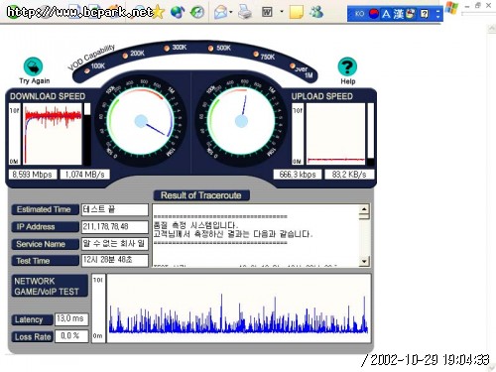Viewport: 496px width, 372px height.
Task: Click the 666,3 kbps upload value
Action: tap(298, 175)
